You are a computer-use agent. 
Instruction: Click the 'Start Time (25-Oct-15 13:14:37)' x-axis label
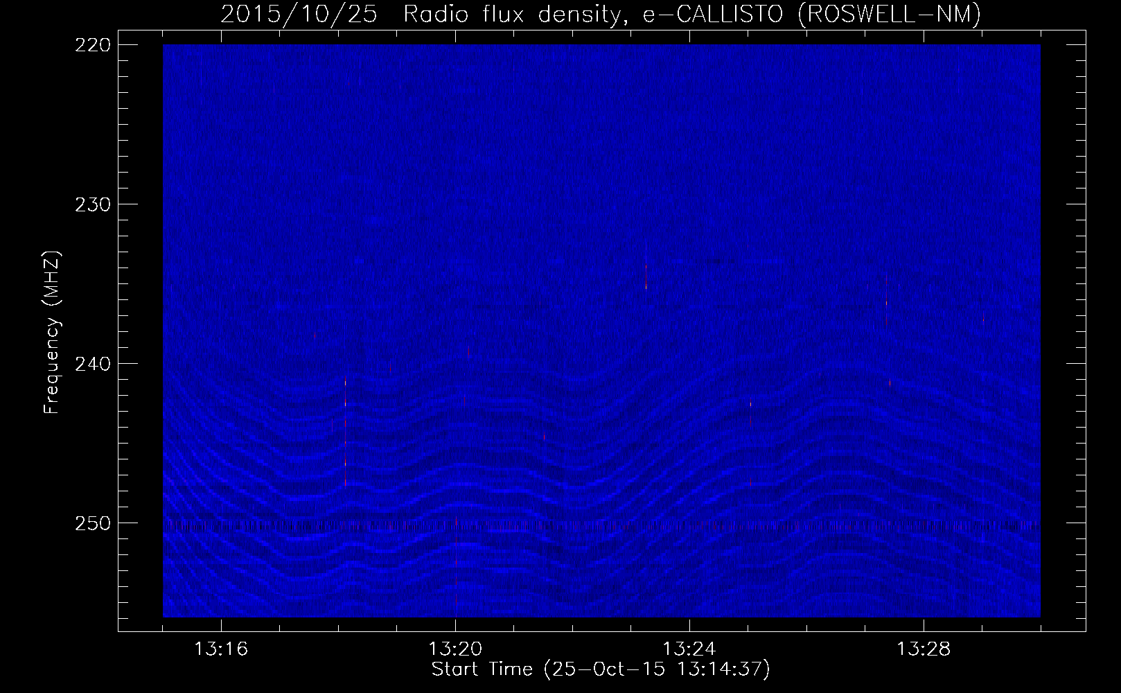tap(601, 669)
